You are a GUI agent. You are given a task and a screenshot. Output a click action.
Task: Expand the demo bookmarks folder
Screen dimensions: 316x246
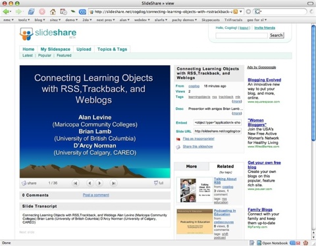(72, 20)
